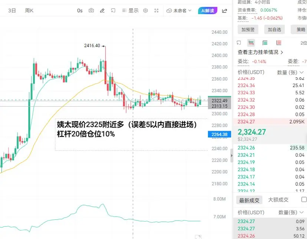The width and height of the screenshot is (307, 239).
Task: Click the 委比 -0.14% value
Action: coord(259,62)
